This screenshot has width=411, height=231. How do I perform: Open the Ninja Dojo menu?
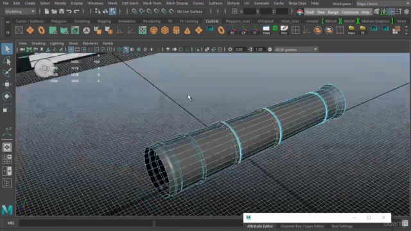pos(297,3)
